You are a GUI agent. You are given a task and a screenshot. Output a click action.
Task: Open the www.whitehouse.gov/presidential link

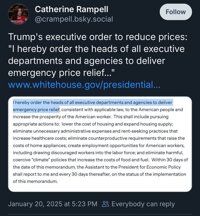point(84,85)
